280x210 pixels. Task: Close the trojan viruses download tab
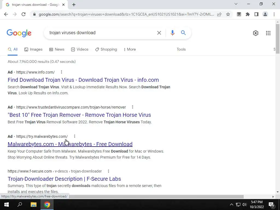coord(63,5)
